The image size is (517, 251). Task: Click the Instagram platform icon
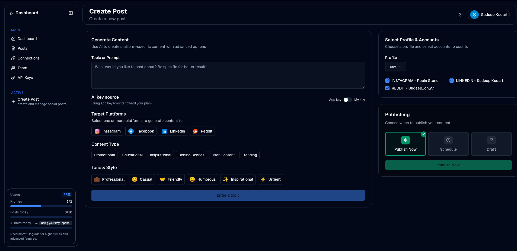coord(97,131)
